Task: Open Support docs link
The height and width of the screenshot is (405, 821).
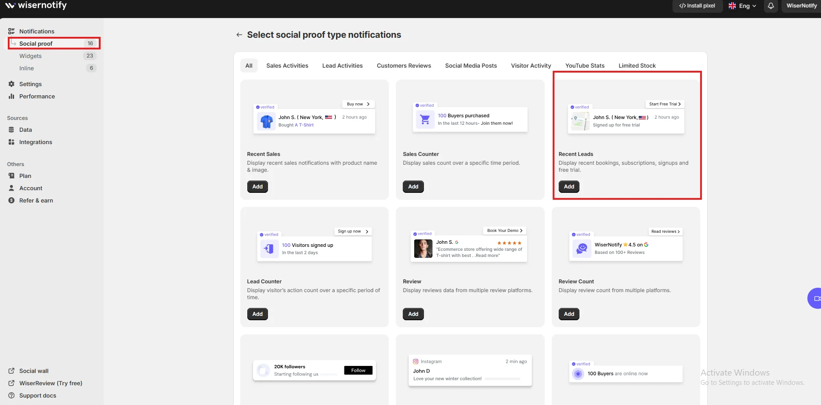Action: 38,395
